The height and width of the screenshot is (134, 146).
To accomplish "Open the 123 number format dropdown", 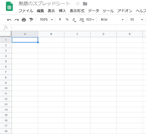I will (x=90, y=19).
